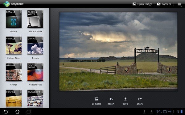The width and height of the screenshot is (185, 115).
Task: Revert image changes
Action: [111, 101]
